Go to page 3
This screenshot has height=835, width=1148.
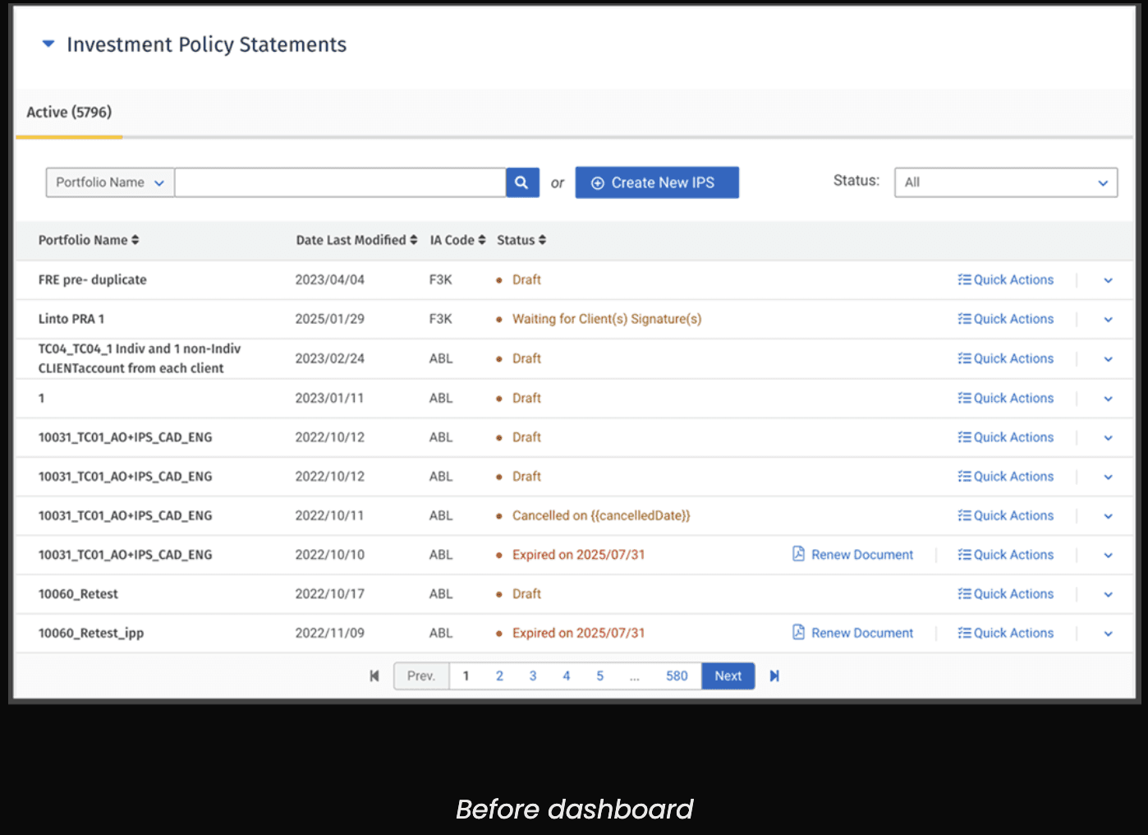tap(533, 676)
